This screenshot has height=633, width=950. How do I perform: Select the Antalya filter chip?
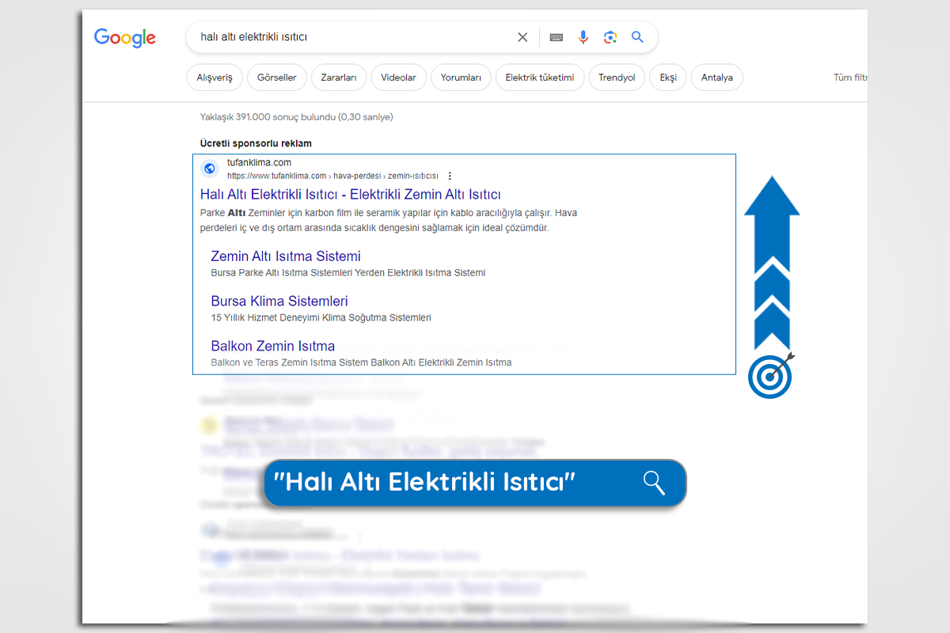(x=717, y=78)
